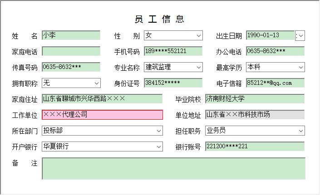Click the 拥有职称 label
Viewport: 320px width, 195px height.
point(25,83)
